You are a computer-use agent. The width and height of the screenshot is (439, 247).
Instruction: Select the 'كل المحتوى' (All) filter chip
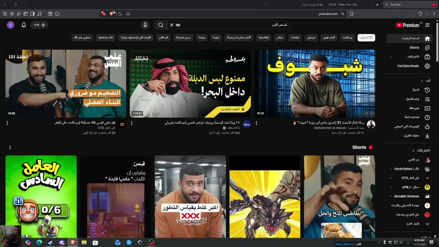tap(366, 38)
